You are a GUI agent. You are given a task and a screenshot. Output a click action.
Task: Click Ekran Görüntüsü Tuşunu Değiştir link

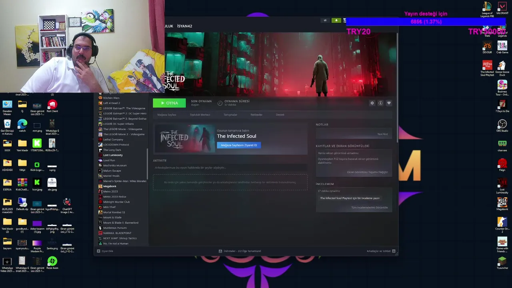coord(367,172)
